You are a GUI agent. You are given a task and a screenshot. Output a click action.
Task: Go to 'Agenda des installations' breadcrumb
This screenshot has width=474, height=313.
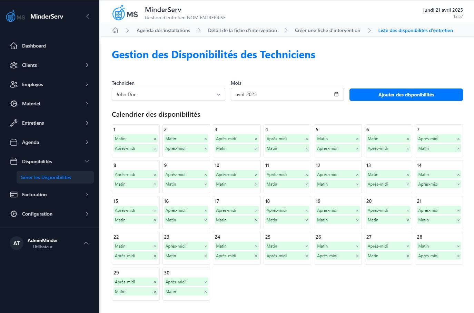[164, 30]
